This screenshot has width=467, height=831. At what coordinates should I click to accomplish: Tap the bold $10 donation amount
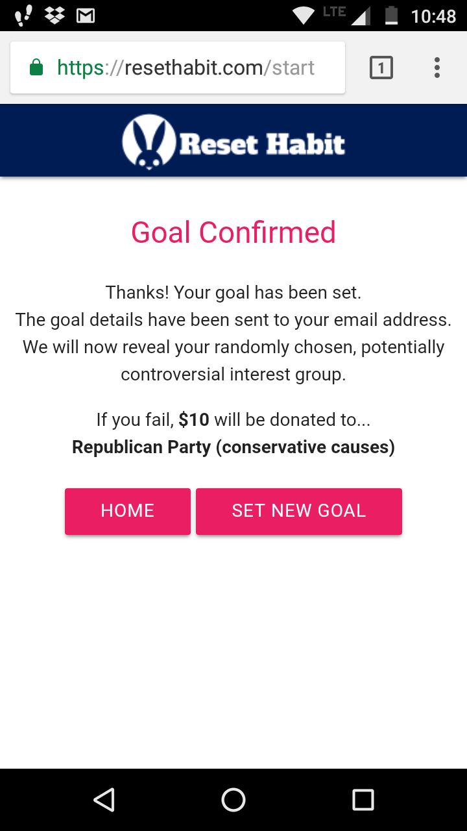[x=194, y=420]
